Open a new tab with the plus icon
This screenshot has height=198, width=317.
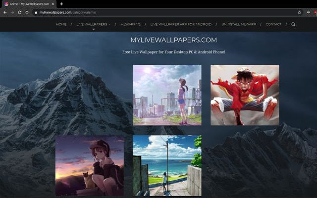[61, 4]
